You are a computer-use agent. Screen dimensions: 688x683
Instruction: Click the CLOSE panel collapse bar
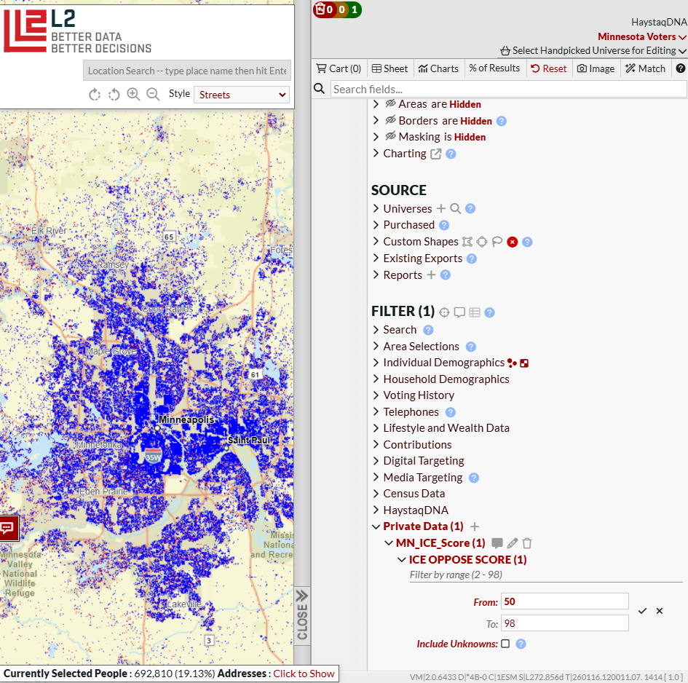[x=302, y=616]
